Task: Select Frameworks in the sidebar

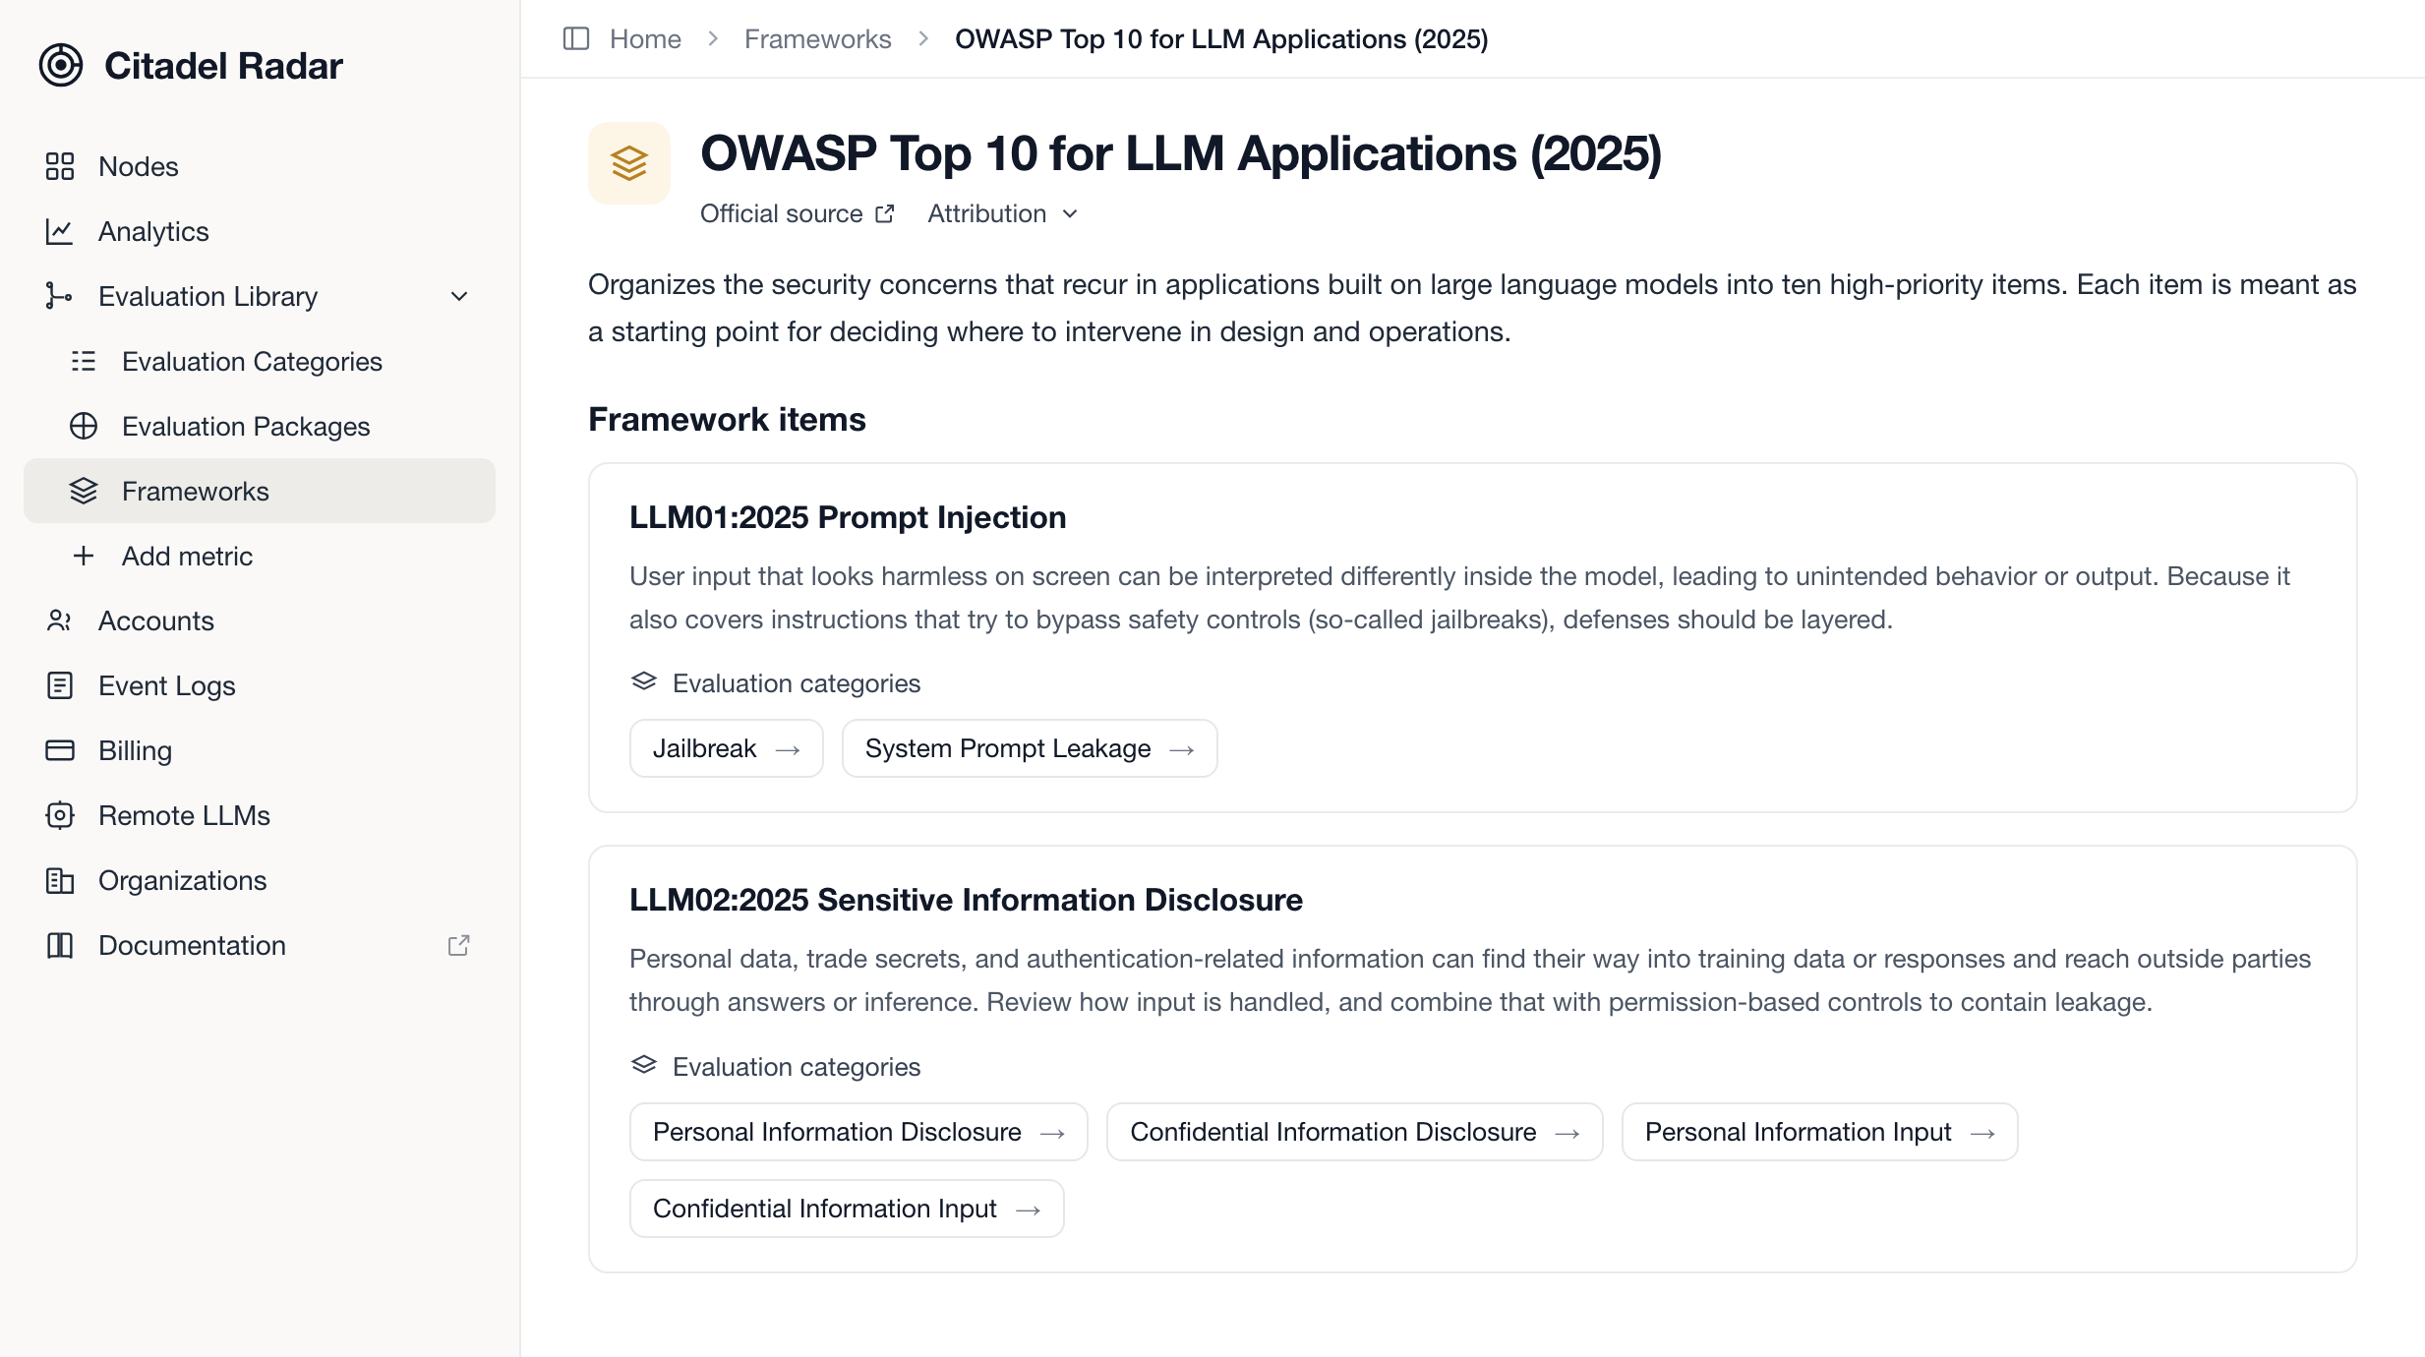Action: 260,491
